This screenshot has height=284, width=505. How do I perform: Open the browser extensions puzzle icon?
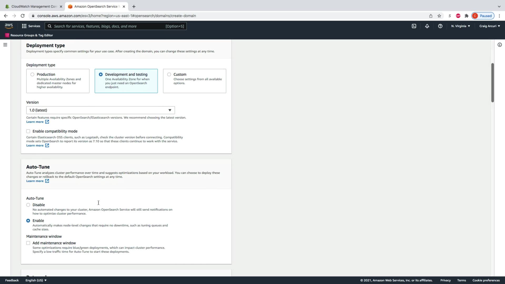pos(466,16)
